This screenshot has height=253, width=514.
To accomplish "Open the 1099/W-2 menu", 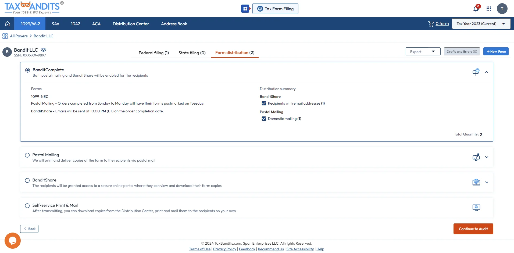I will (30, 24).
